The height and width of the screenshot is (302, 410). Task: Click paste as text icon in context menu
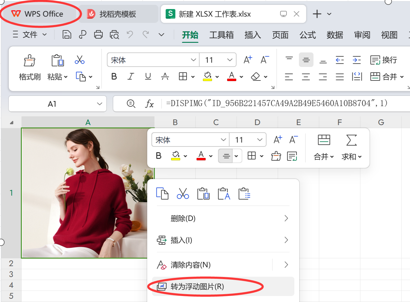tap(224, 193)
